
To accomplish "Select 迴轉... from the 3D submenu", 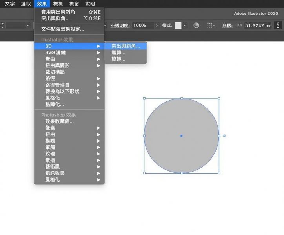I will click(118, 52).
